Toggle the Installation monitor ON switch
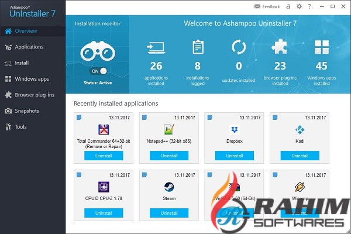The height and width of the screenshot is (234, 351). 98,71
